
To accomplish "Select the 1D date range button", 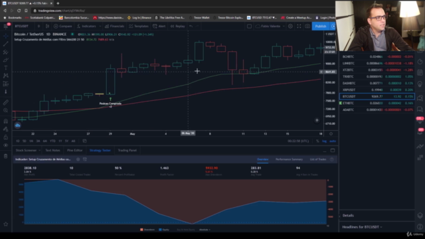I will coord(18,141).
